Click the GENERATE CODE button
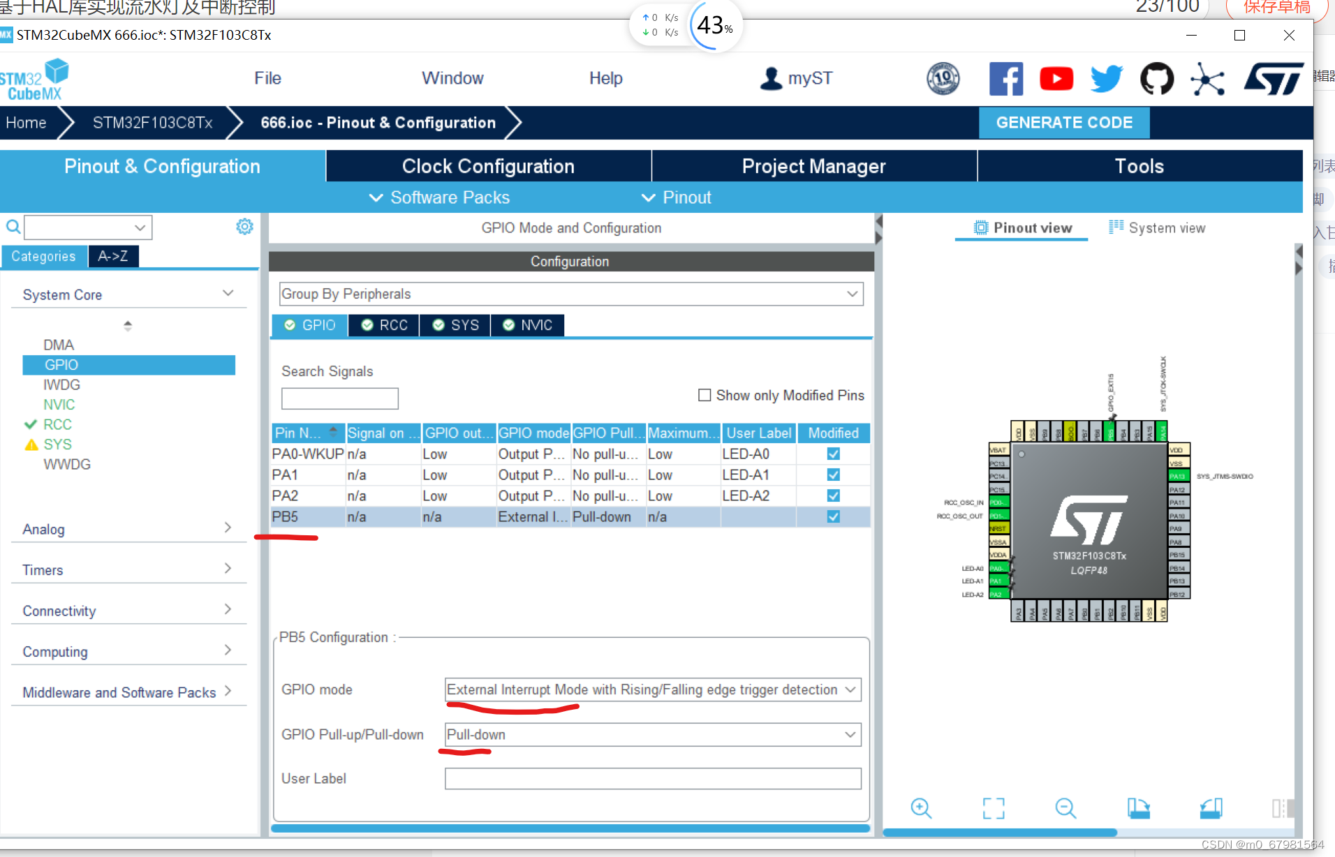Screen dimensions: 1335x857 (x=1064, y=123)
